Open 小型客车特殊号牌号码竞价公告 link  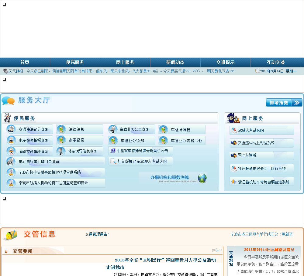143,151
